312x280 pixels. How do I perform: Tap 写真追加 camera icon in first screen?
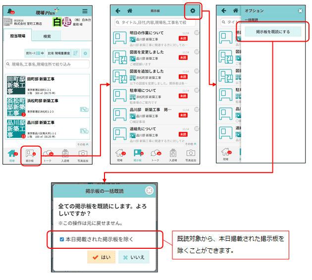(83, 155)
